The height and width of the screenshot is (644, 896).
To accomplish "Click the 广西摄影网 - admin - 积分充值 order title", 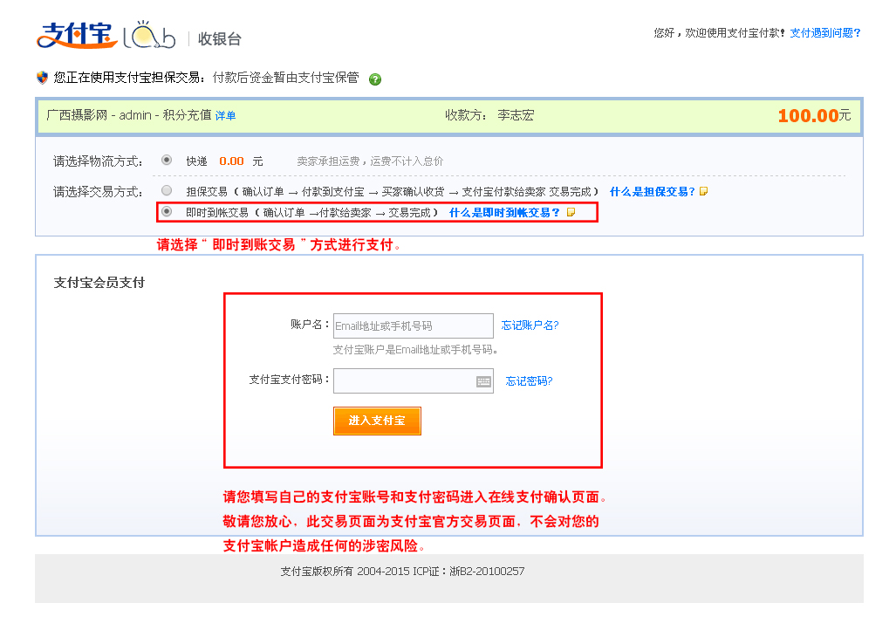I will (128, 115).
